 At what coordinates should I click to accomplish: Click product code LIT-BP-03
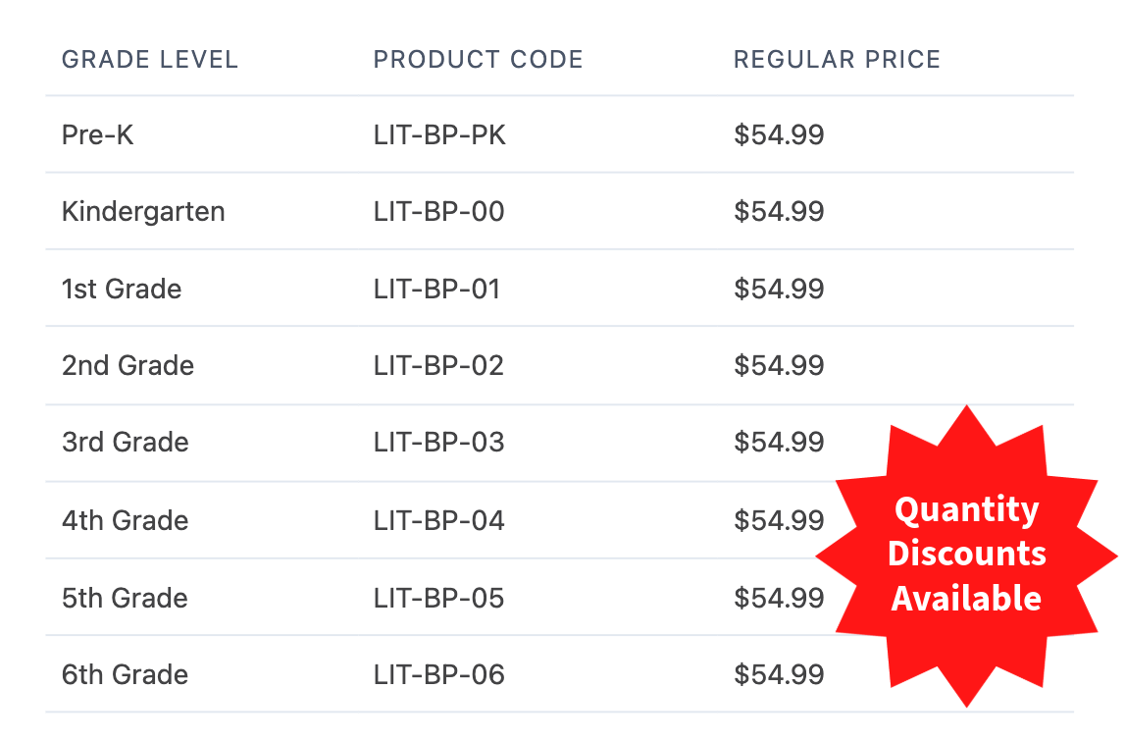[x=438, y=442]
